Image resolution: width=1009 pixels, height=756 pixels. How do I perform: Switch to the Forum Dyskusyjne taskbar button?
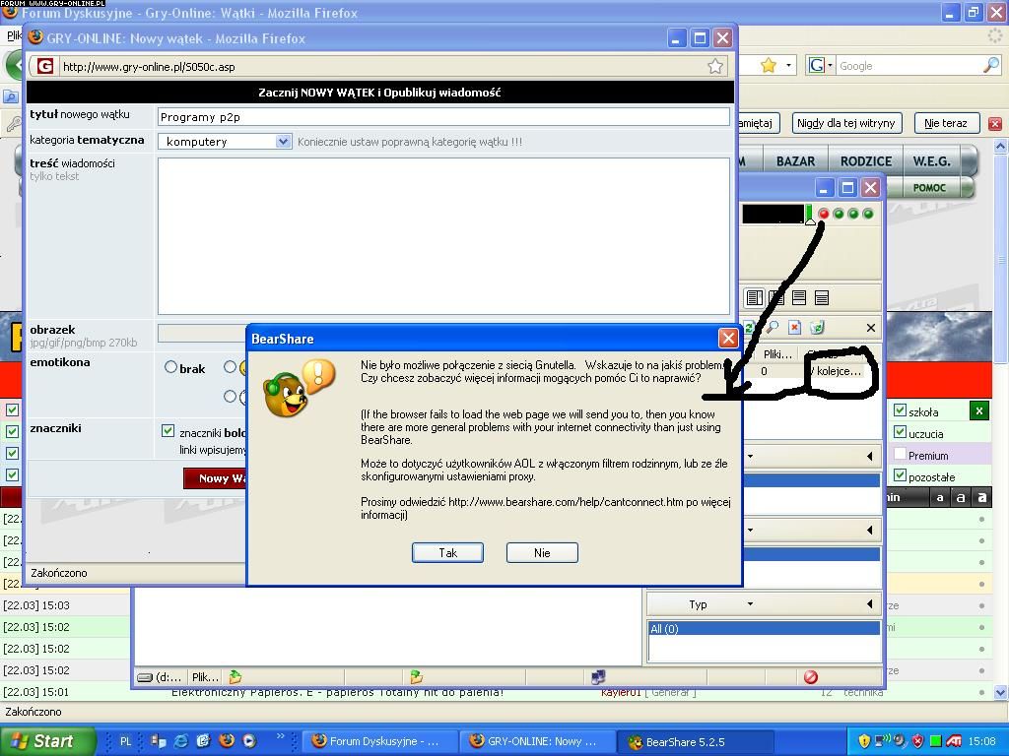point(380,741)
